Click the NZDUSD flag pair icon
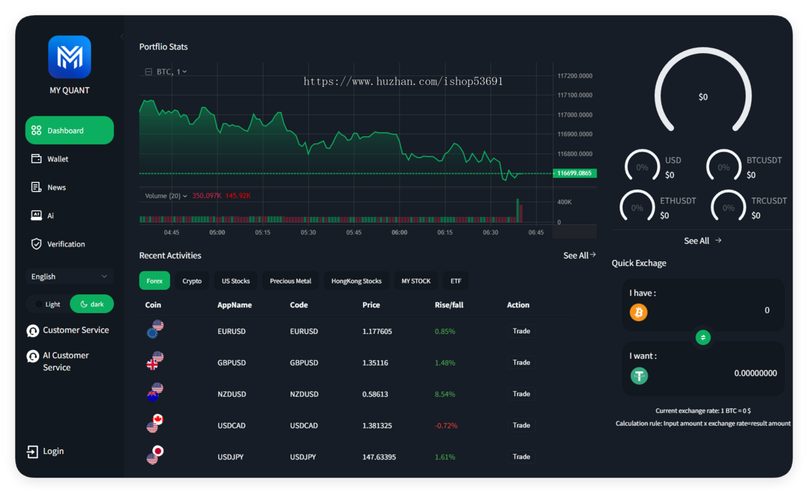The image size is (808, 493). point(156,392)
